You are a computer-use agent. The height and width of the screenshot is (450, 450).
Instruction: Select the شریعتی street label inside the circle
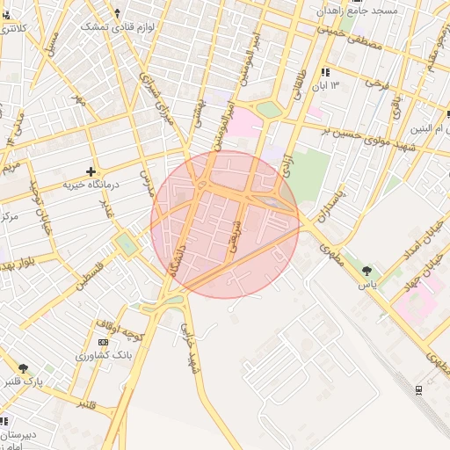click(236, 236)
